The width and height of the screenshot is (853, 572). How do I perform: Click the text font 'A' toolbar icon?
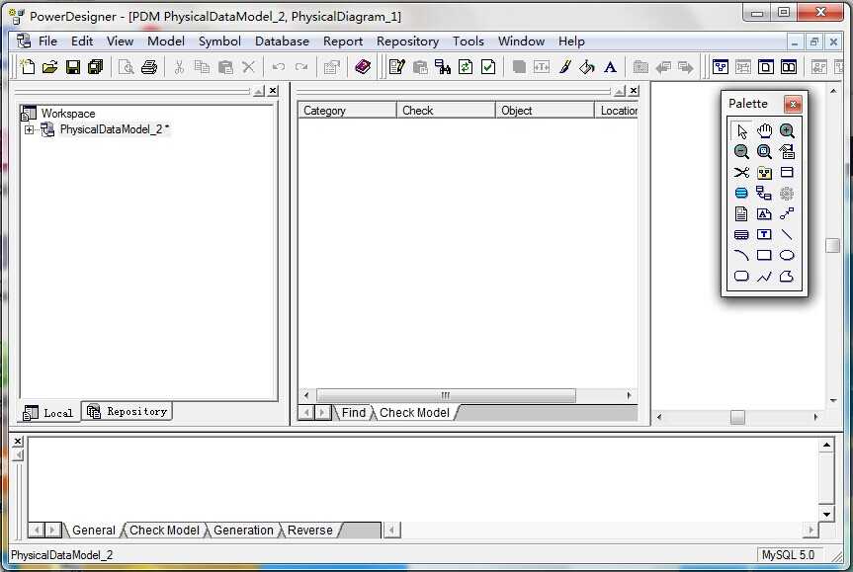point(611,67)
